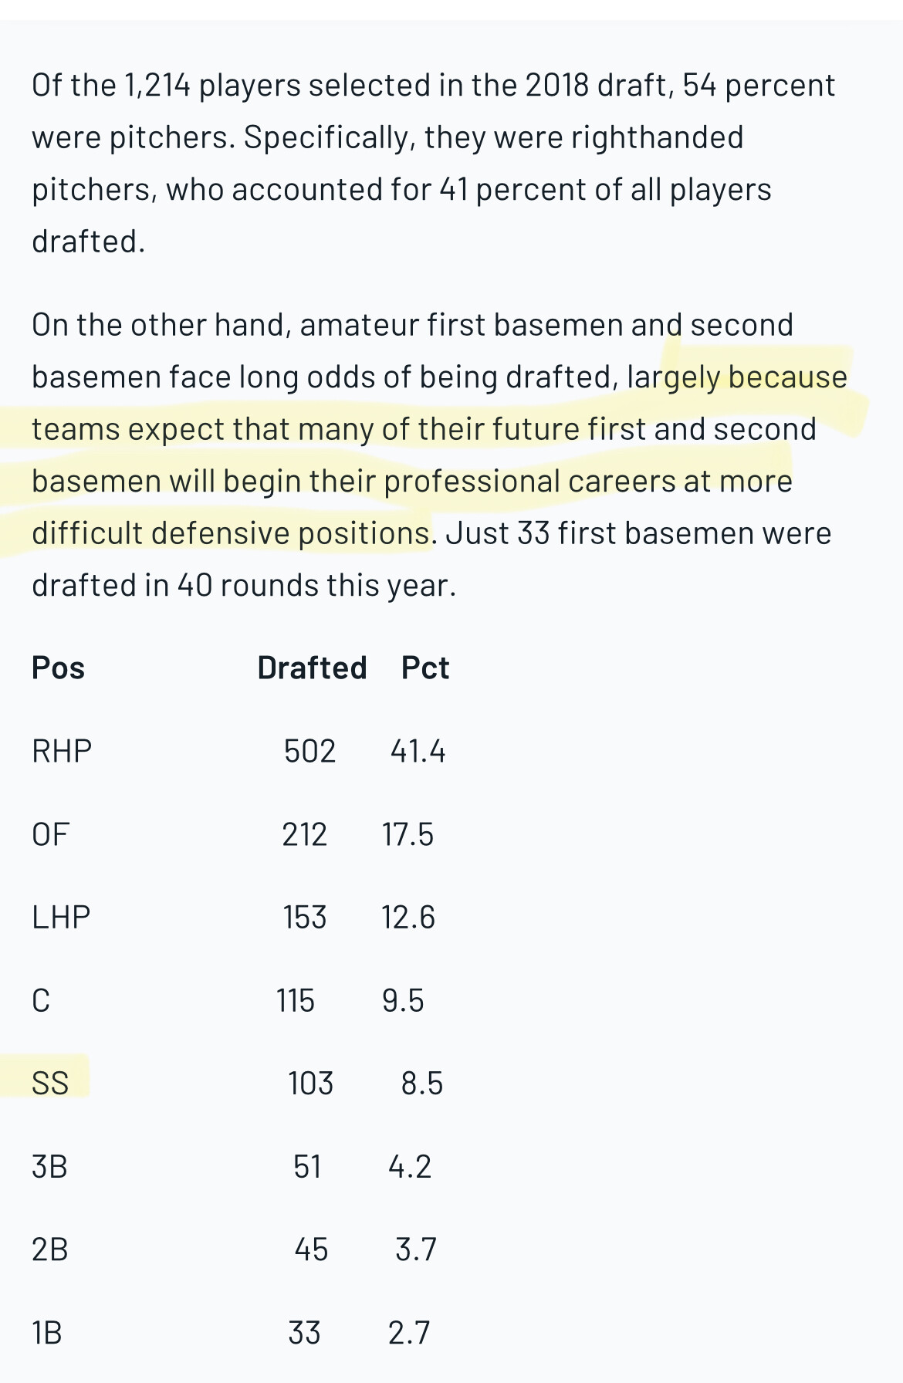Select the 3B row label
The height and width of the screenshot is (1383, 903).
49,1167
